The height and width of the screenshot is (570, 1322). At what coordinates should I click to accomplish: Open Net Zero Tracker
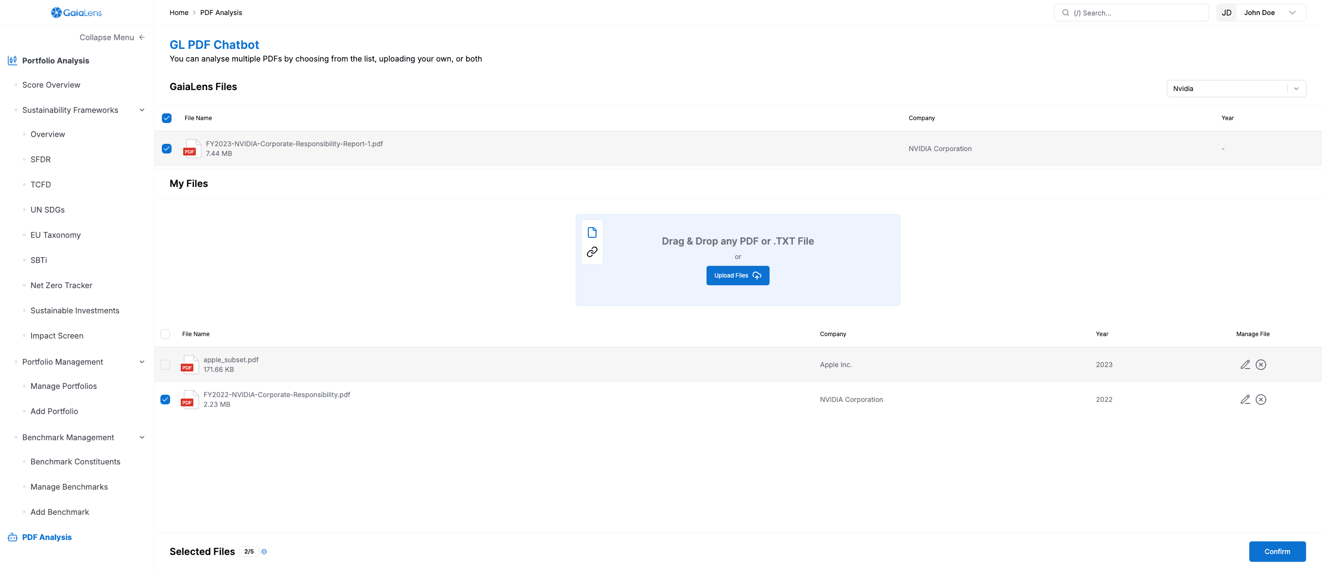pyautogui.click(x=62, y=285)
